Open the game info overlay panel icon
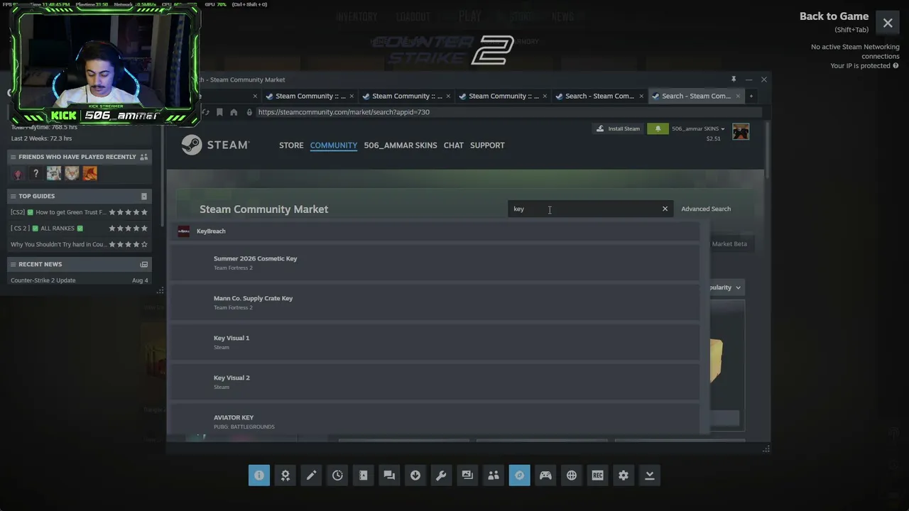Screen dimensions: 909x511 click(x=259, y=476)
